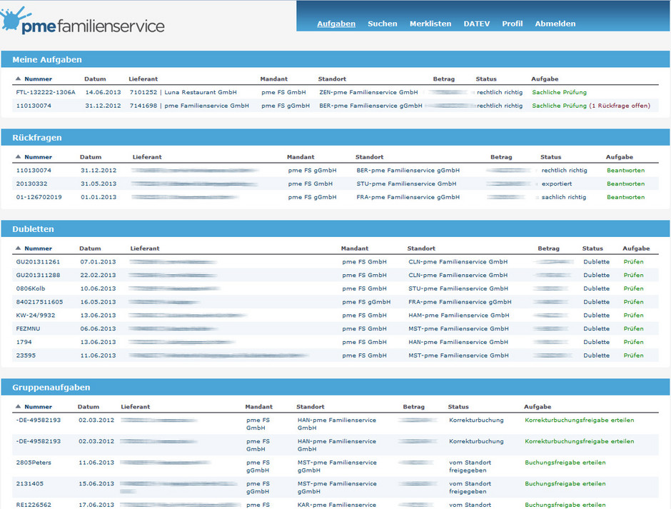The image size is (671, 509).
Task: Select status exportiert in Rückfragen
Action: click(x=556, y=183)
